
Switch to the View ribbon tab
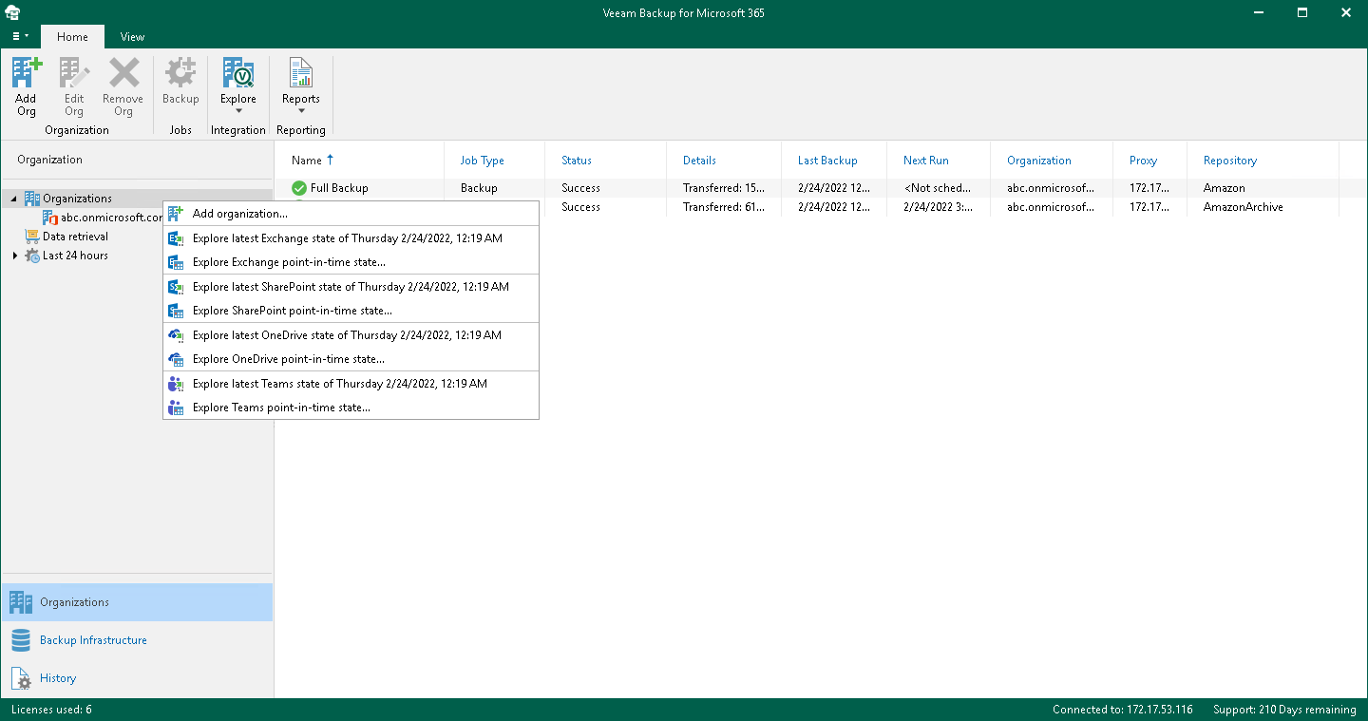[133, 37]
